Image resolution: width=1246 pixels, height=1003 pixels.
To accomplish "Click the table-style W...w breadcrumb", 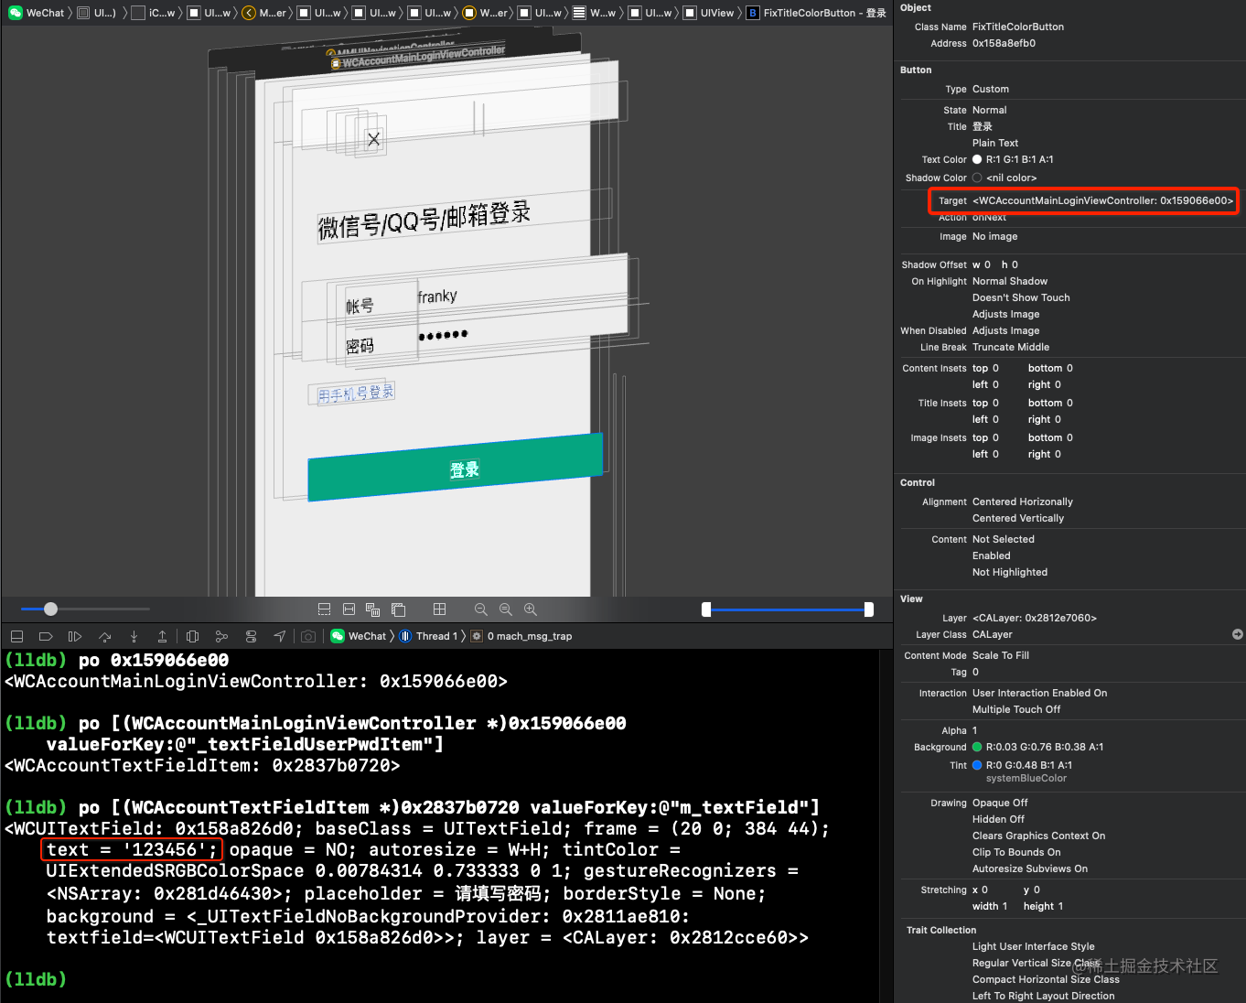I will pos(595,13).
